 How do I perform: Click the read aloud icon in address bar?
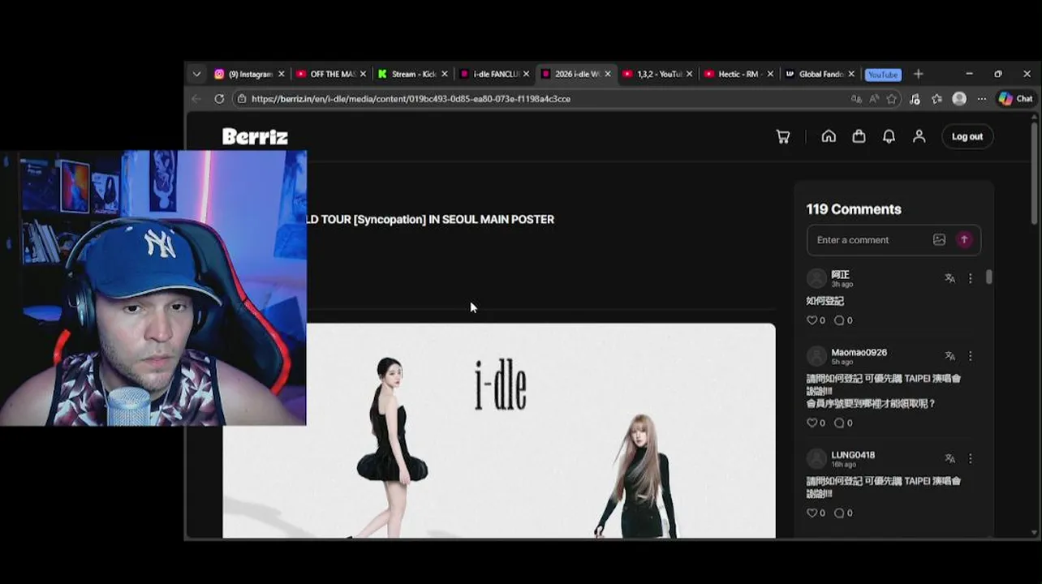pos(874,99)
